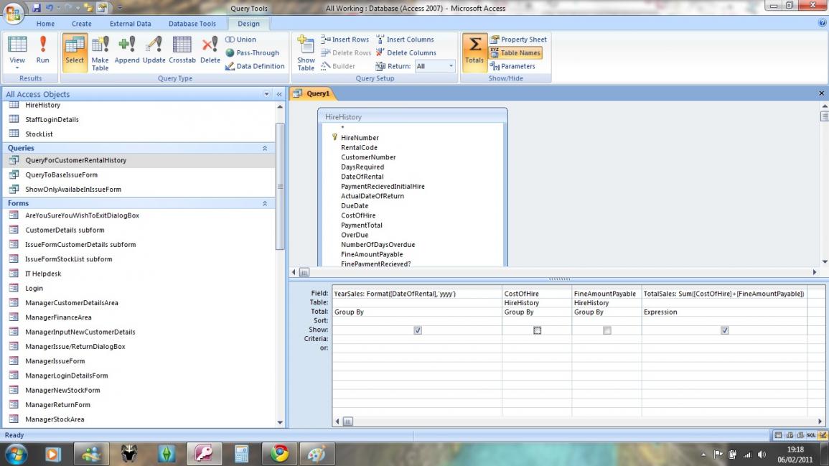Choose Append query type
Viewport: 829px width, 466px height.
[127, 50]
